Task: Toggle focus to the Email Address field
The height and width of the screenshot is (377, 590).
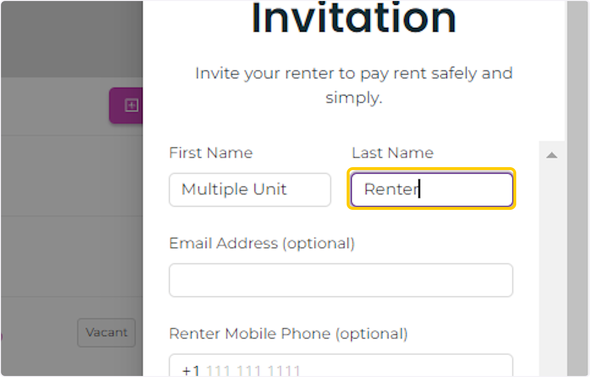Action: tap(341, 280)
